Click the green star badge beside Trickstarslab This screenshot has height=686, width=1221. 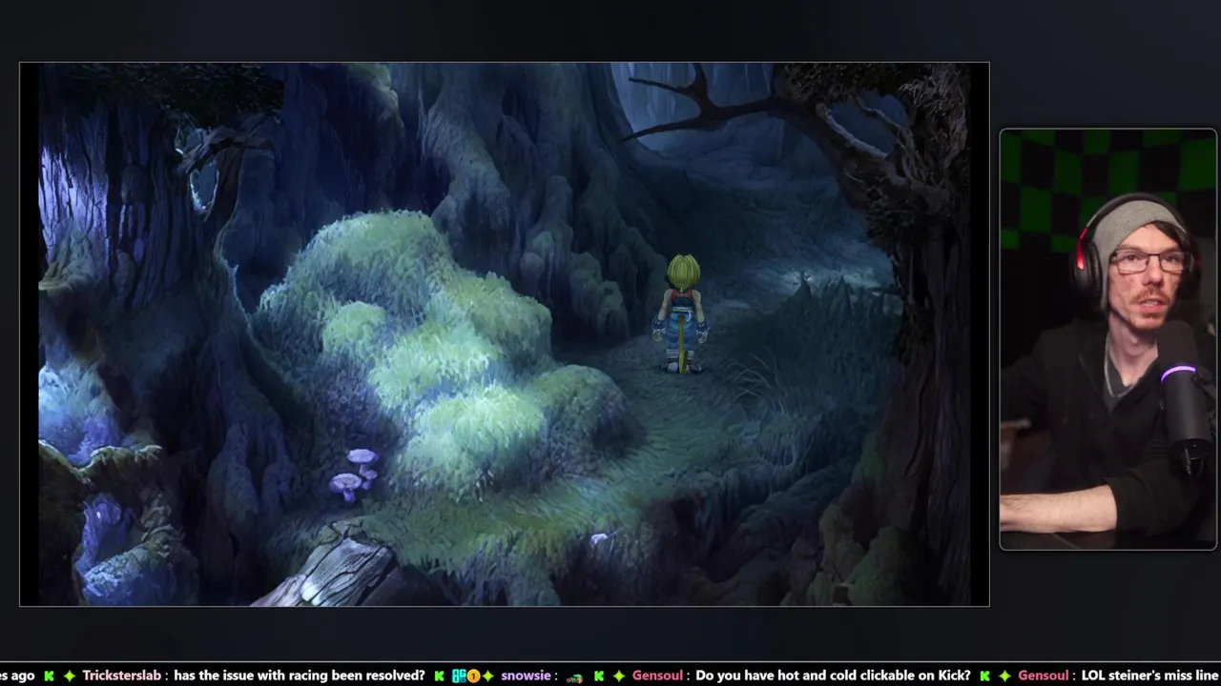click(70, 676)
